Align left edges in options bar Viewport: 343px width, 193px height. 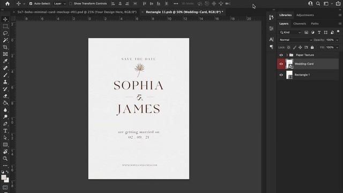[x=113, y=4]
